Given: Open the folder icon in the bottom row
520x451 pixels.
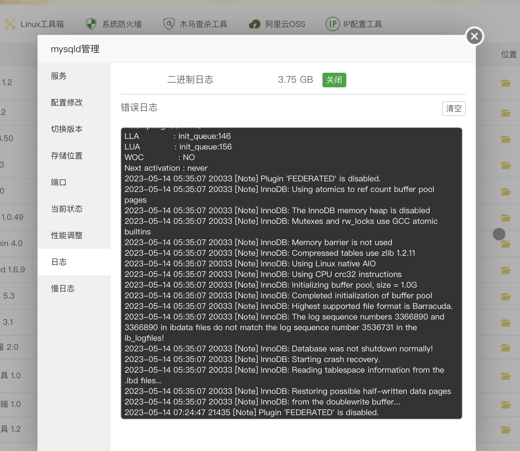Looking at the screenshot, I should pyautogui.click(x=506, y=430).
